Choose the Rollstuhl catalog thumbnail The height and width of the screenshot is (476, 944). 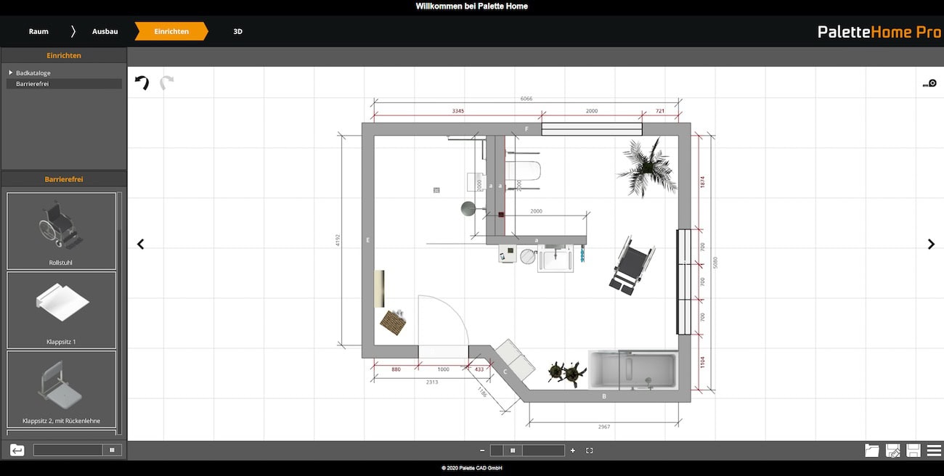(62, 231)
